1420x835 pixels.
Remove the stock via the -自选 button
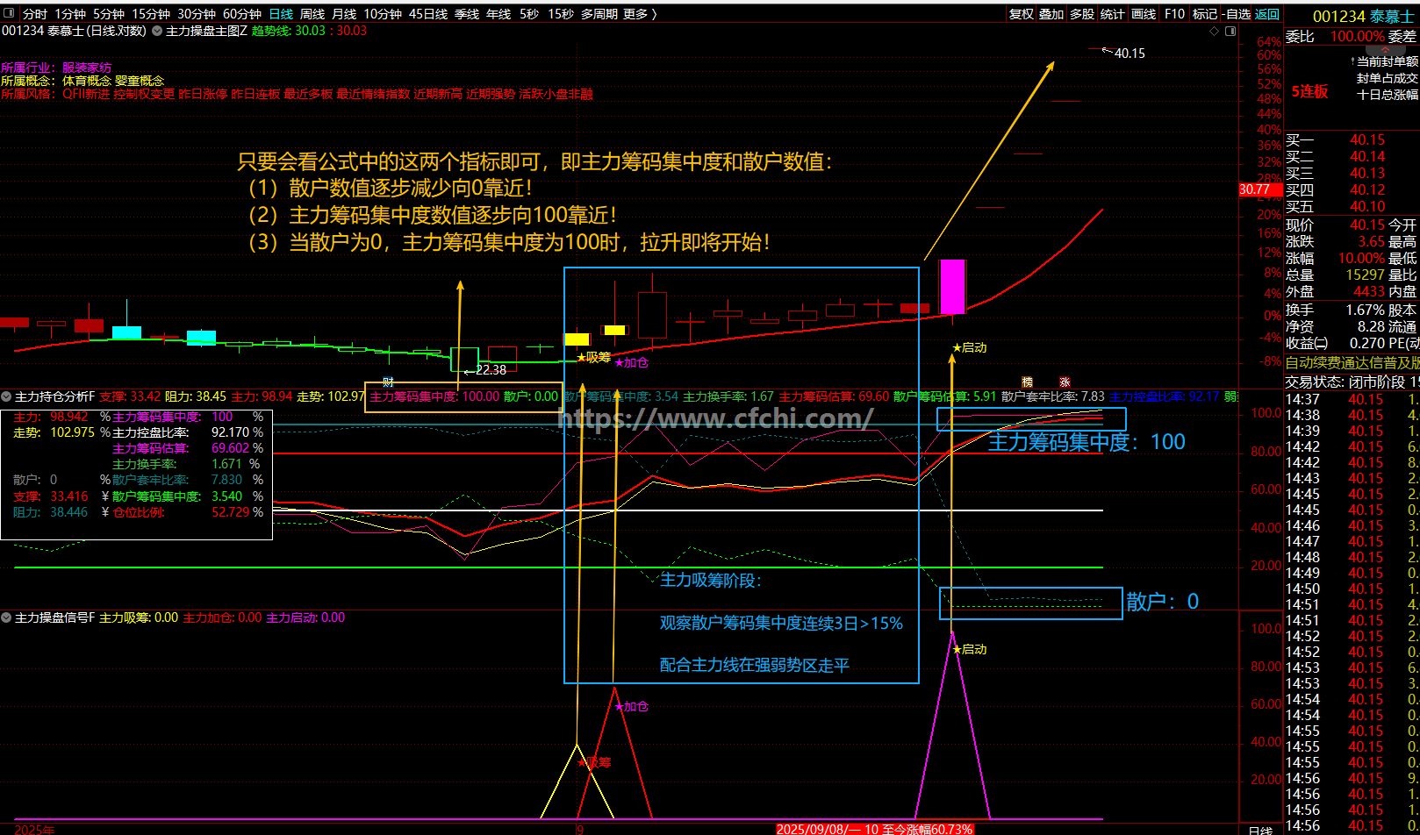[x=1237, y=14]
